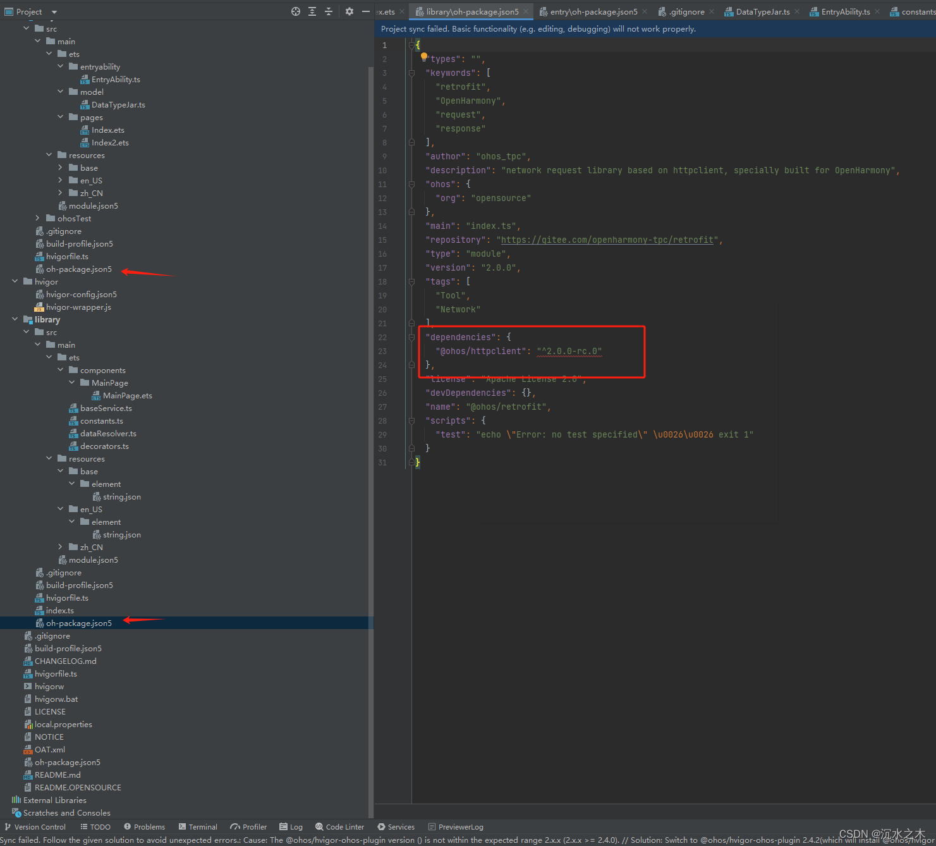Select baseService.ts file
Screen dimensions: 936x846
point(106,408)
